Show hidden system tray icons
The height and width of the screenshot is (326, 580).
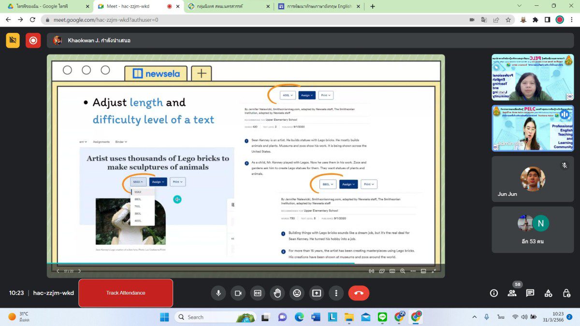pos(474,317)
